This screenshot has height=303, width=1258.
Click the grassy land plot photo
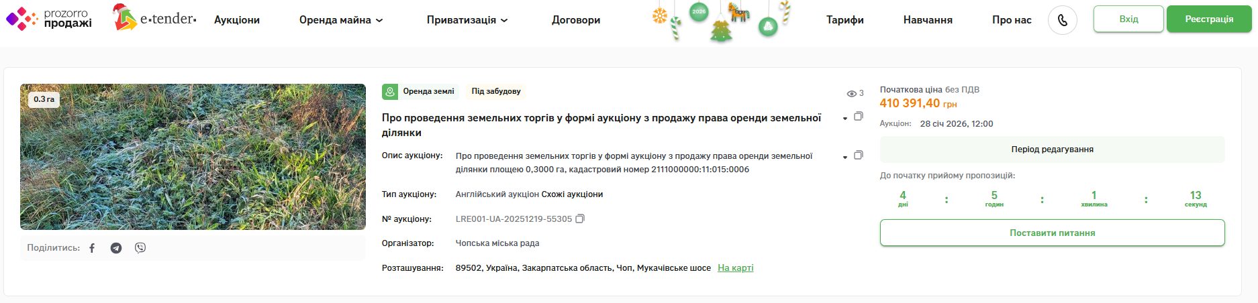(x=193, y=157)
